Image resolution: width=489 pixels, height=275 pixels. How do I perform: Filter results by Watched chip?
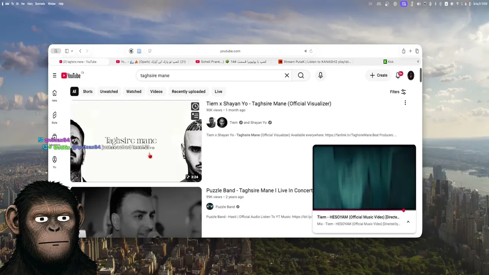pyautogui.click(x=134, y=92)
